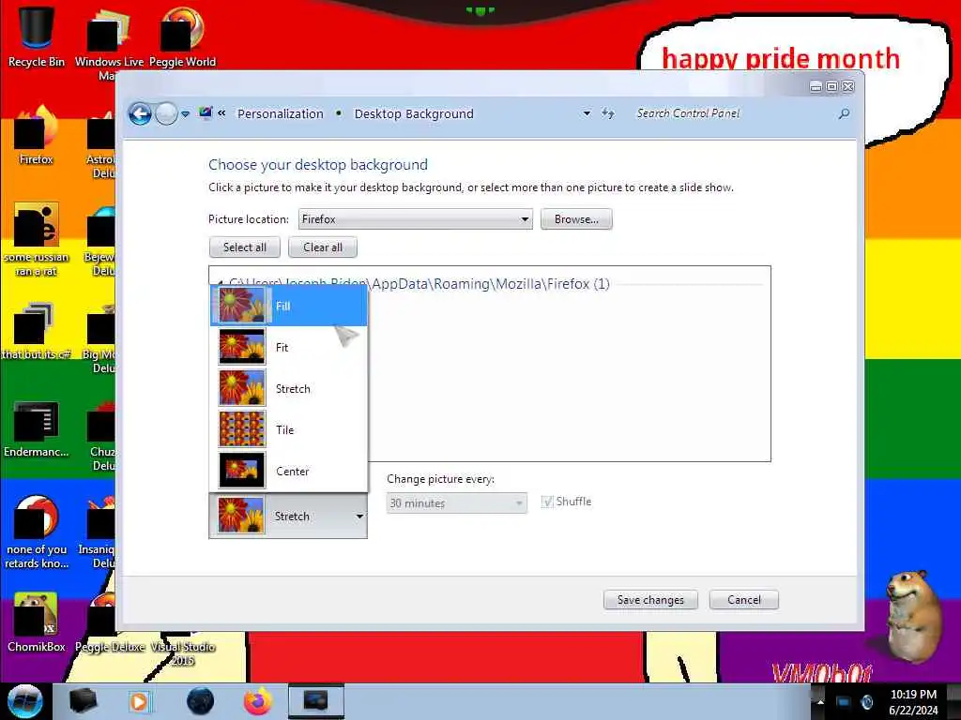
Task: Open Firefox from the taskbar
Action: tap(258, 701)
